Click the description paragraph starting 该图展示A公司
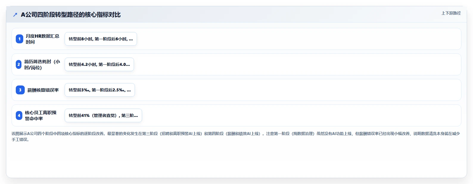This screenshot has width=473, height=184. (x=236, y=137)
